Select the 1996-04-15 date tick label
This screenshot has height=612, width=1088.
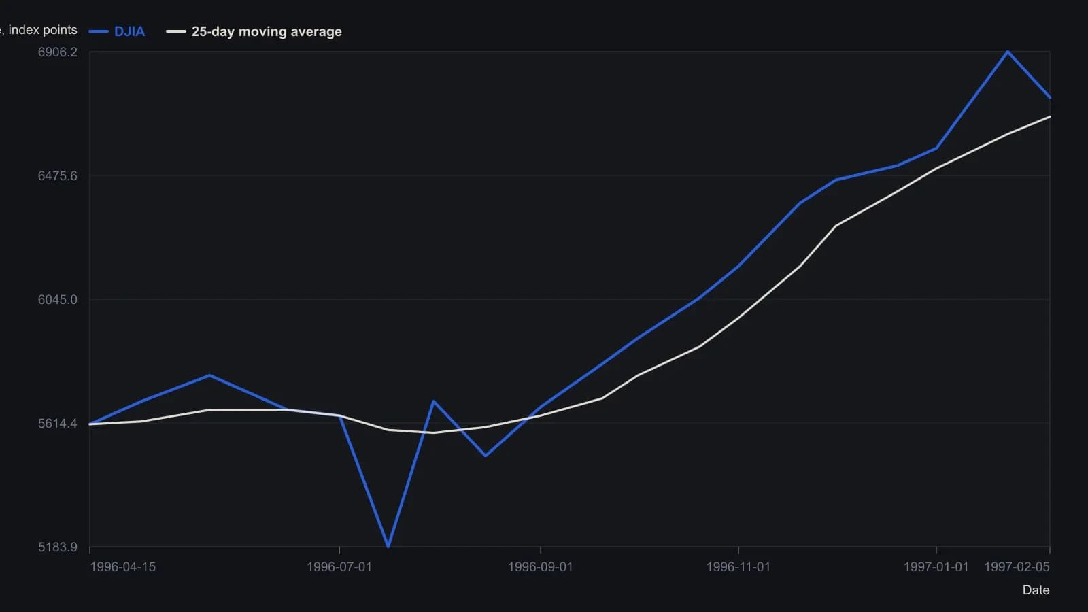[x=123, y=567]
